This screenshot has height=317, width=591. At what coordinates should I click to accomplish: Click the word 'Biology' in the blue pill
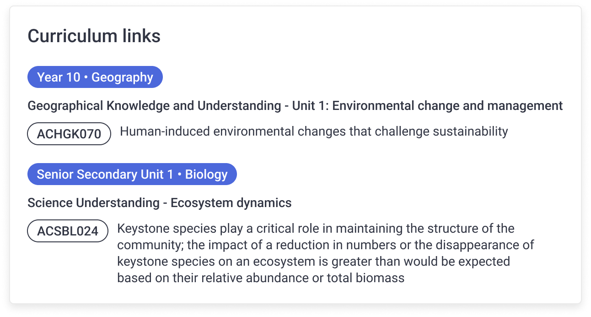point(206,174)
